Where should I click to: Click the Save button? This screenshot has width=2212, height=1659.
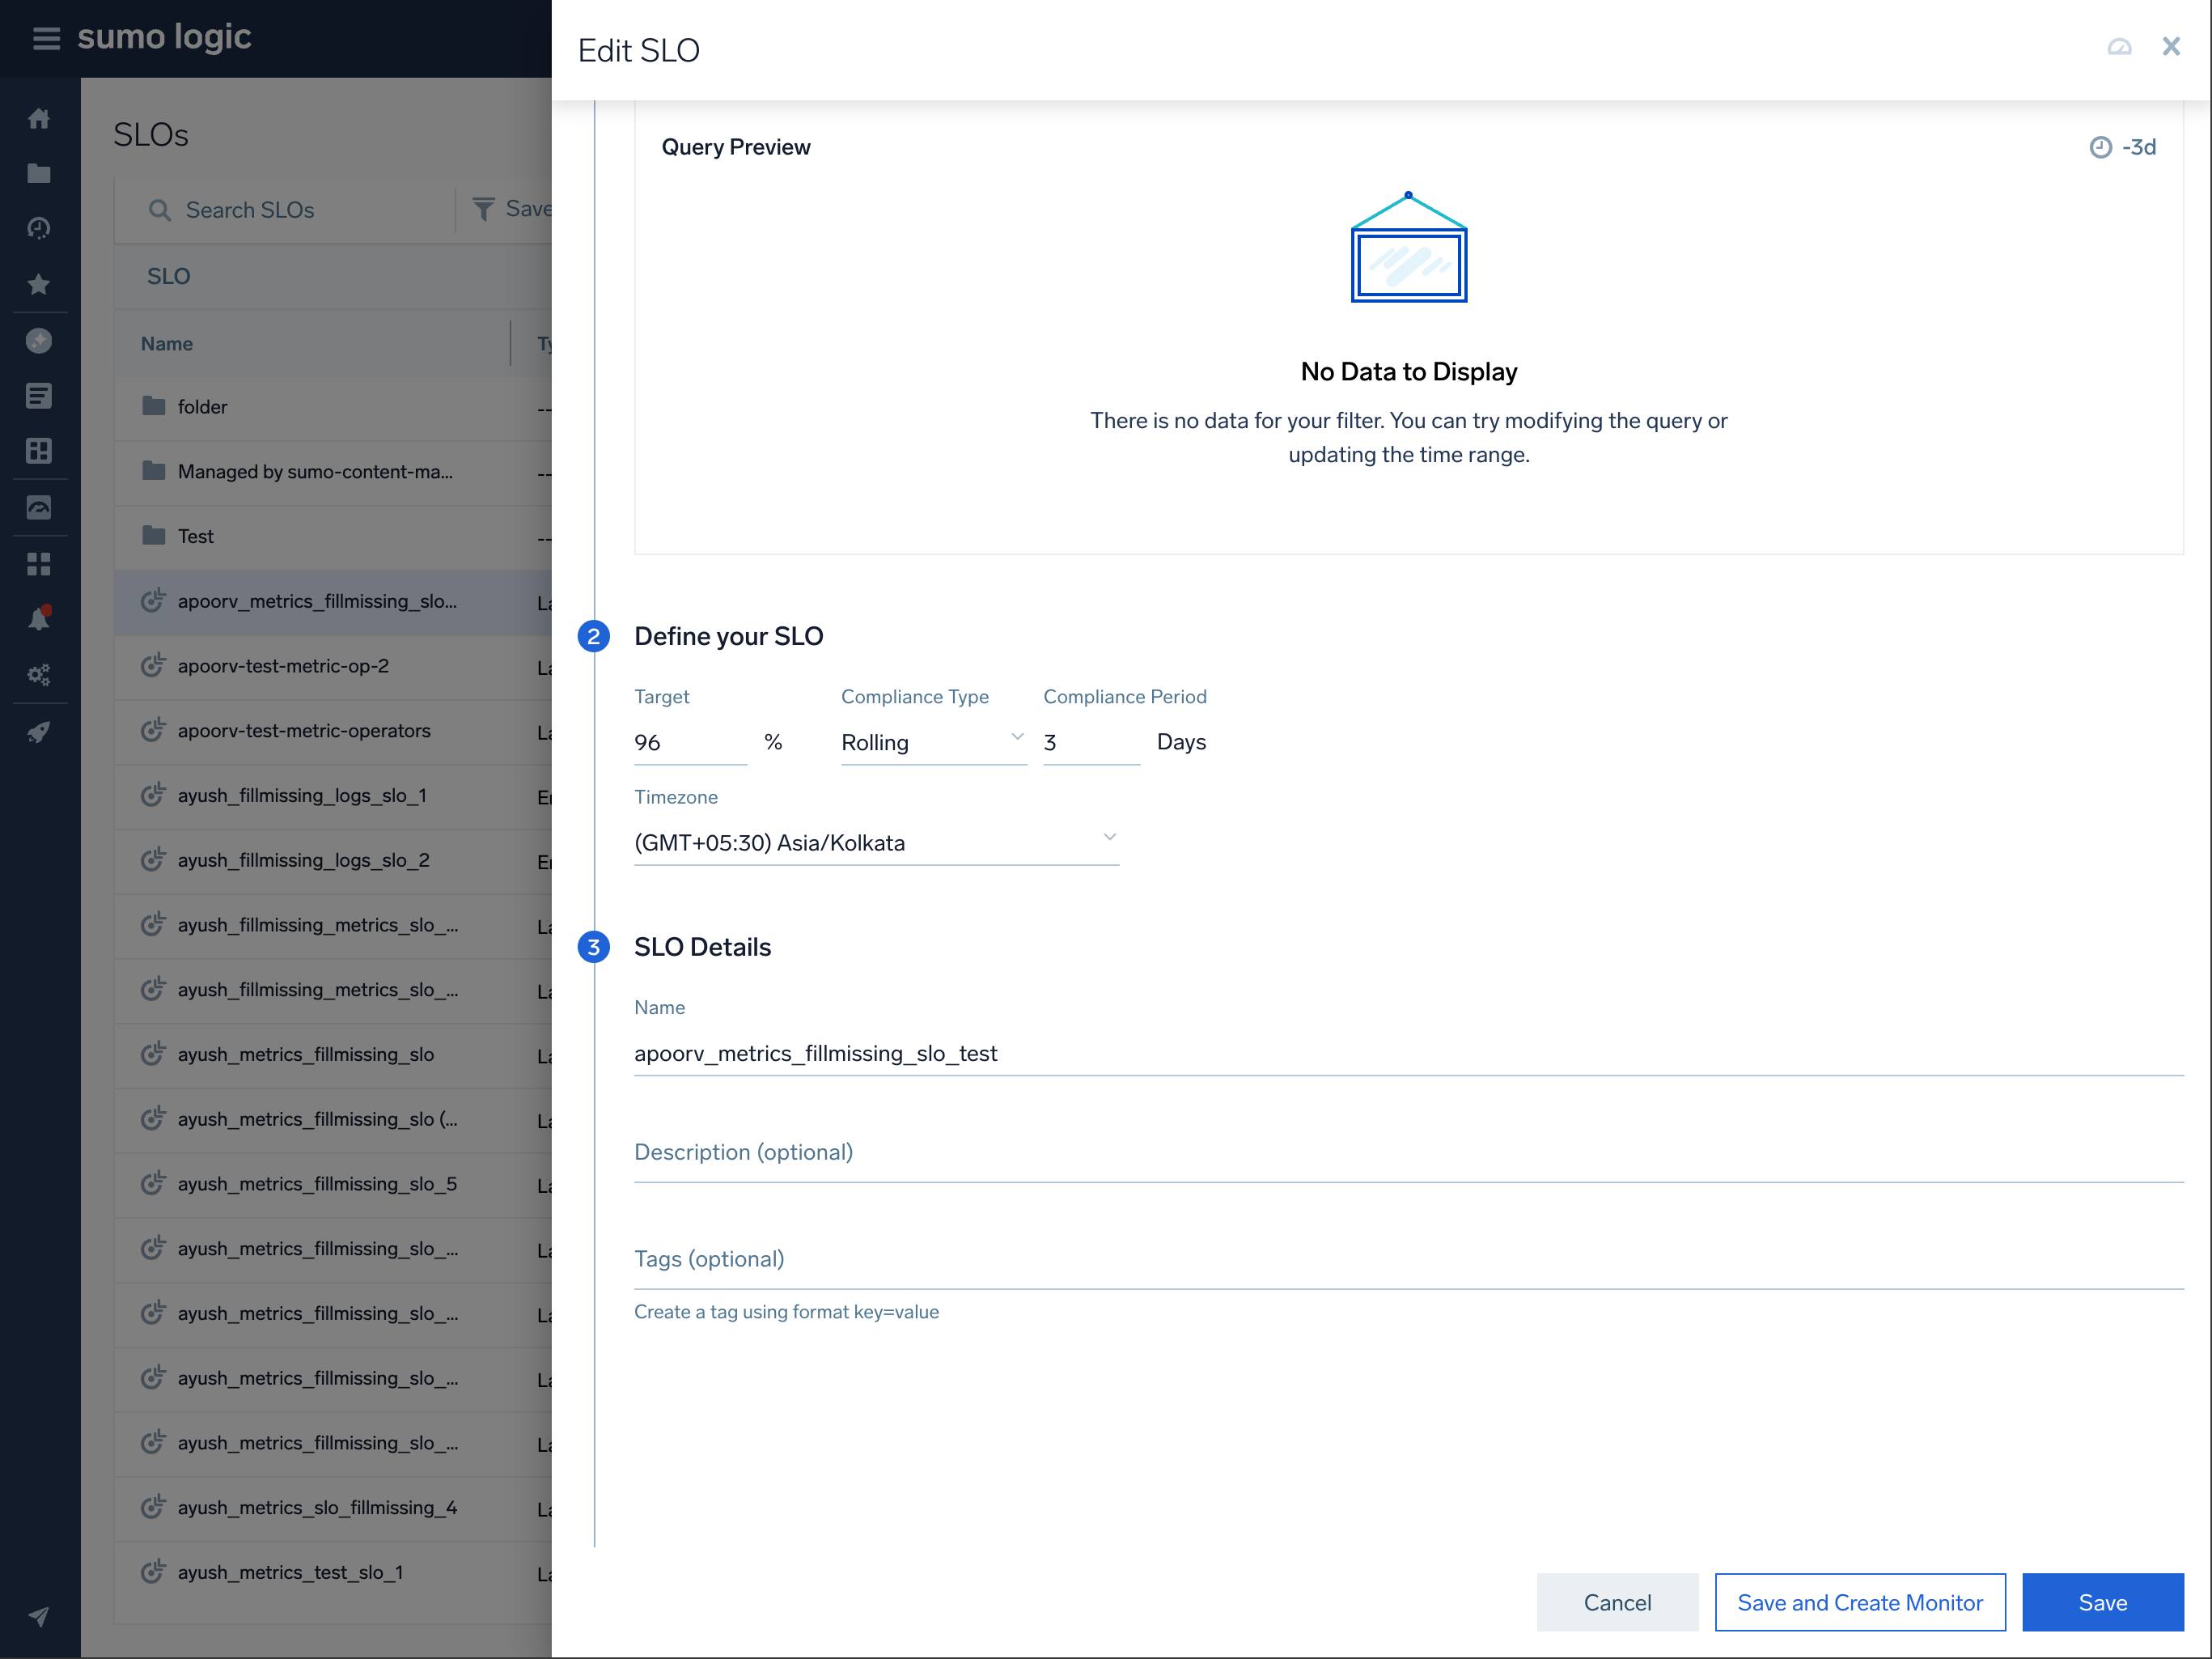pyautogui.click(x=2103, y=1602)
